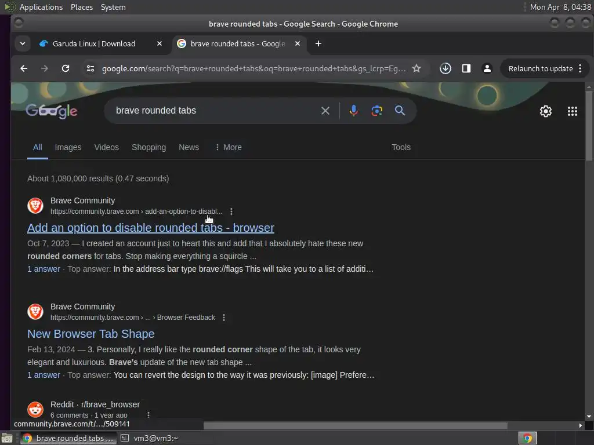
Task: Click the vertical page scrollbar
Action: tap(589, 125)
